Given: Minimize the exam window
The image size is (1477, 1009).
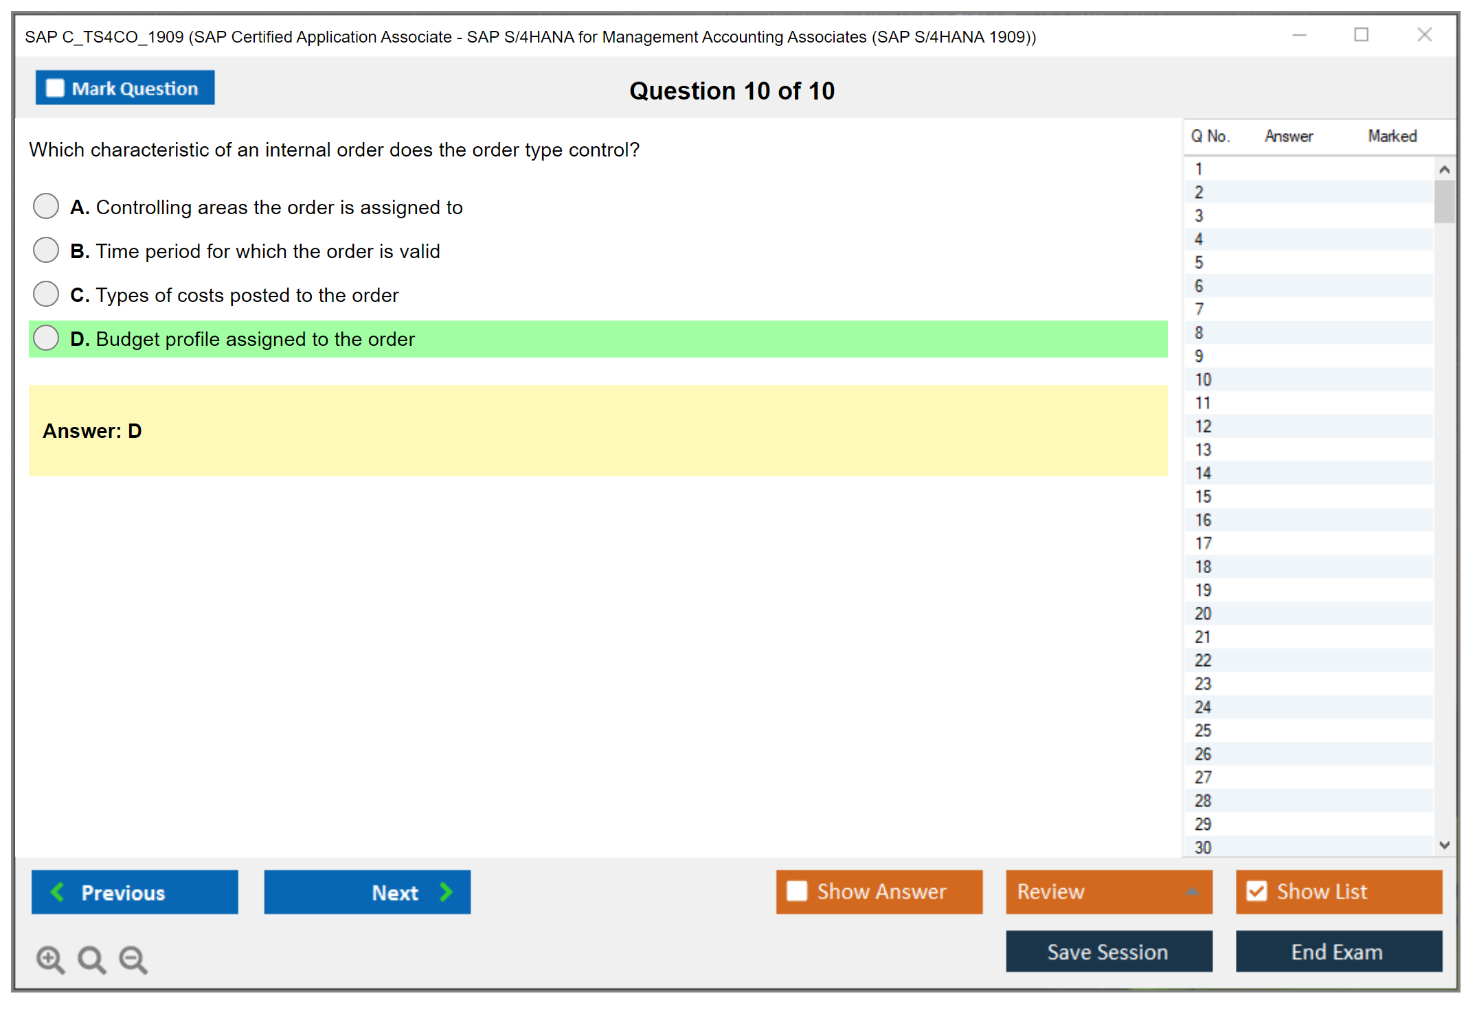Looking at the screenshot, I should (1299, 35).
